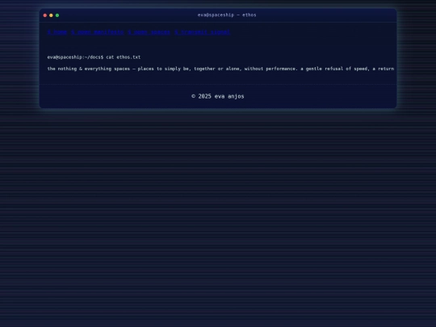Open the '$ open manifesto' link
This screenshot has height=327, width=436.
pyautogui.click(x=98, y=32)
